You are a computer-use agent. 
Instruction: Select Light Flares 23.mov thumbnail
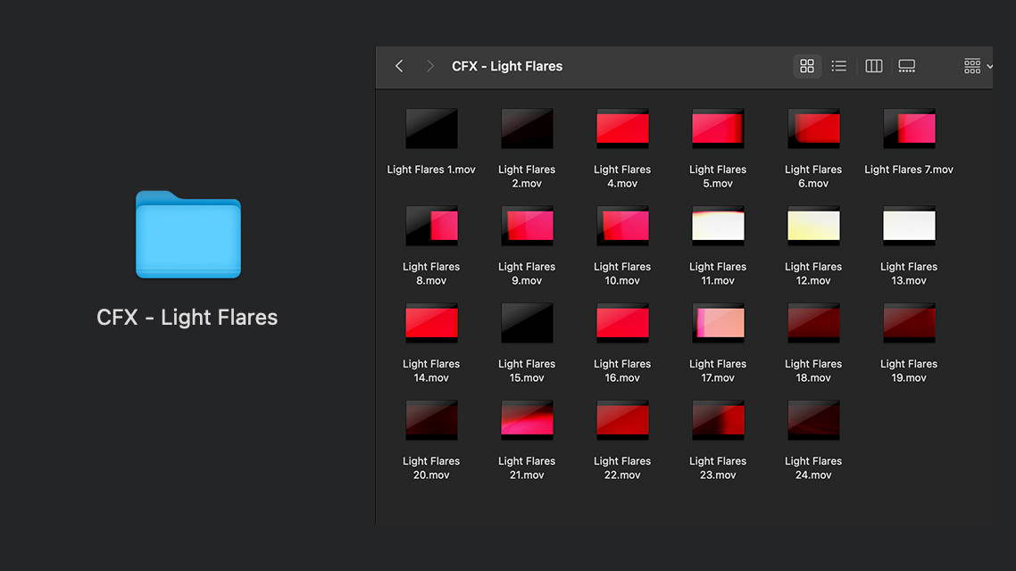point(718,420)
